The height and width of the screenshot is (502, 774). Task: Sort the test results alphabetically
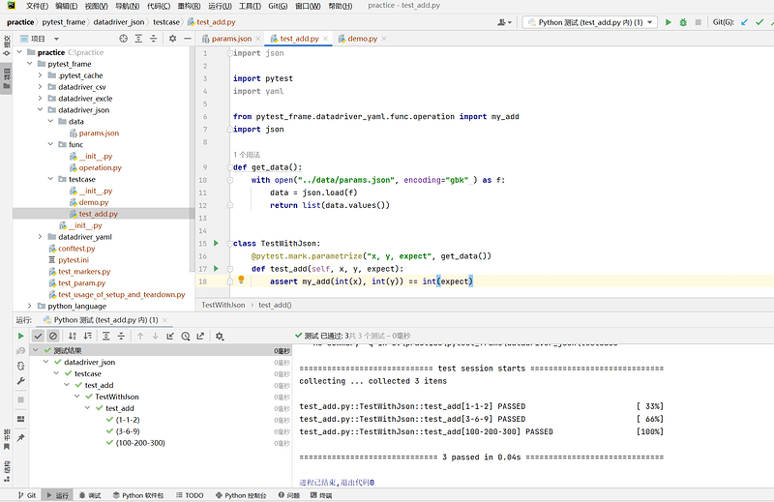coord(72,337)
